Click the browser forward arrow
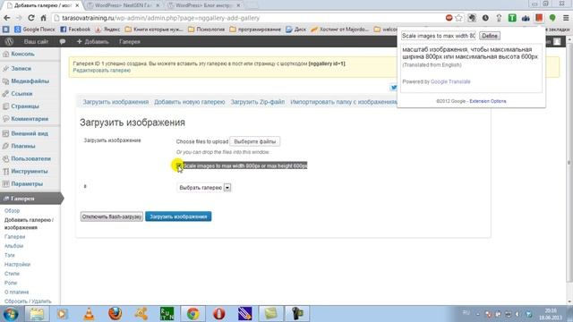Screen dimensions: 573x322 coord(19,18)
